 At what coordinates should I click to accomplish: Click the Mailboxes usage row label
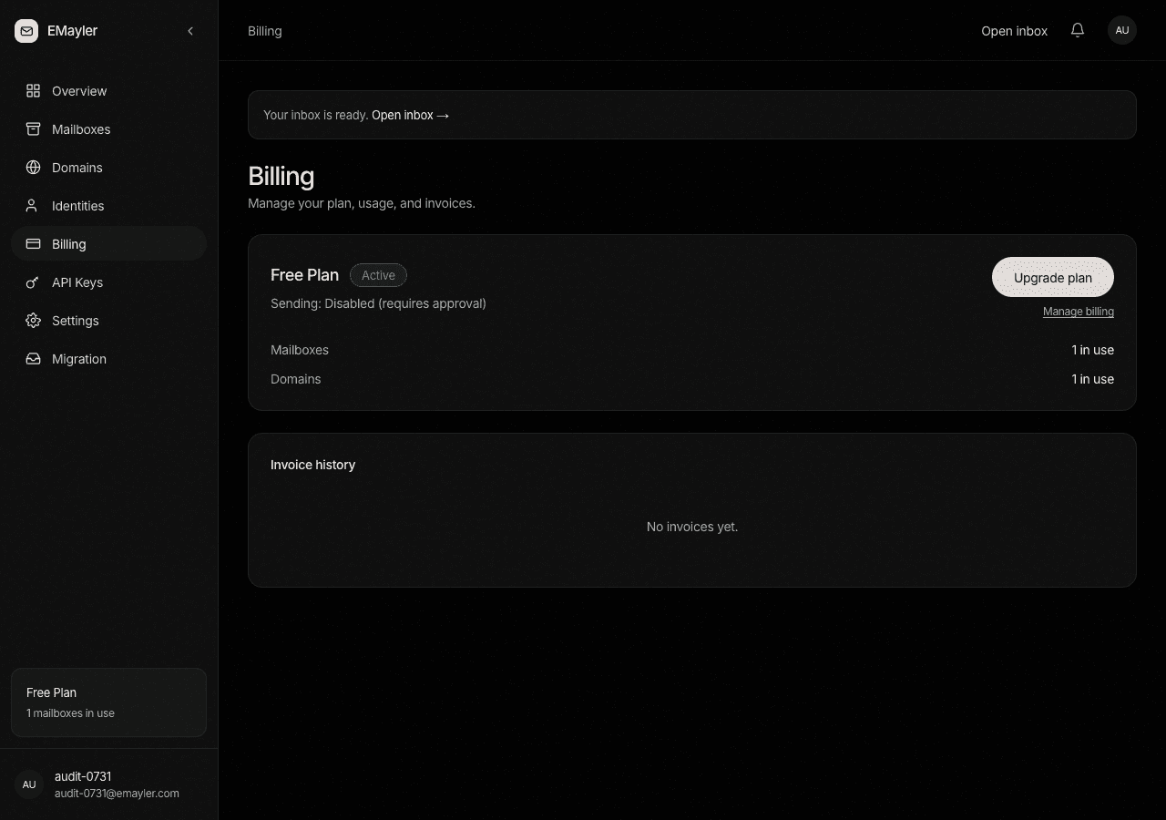[x=300, y=350]
